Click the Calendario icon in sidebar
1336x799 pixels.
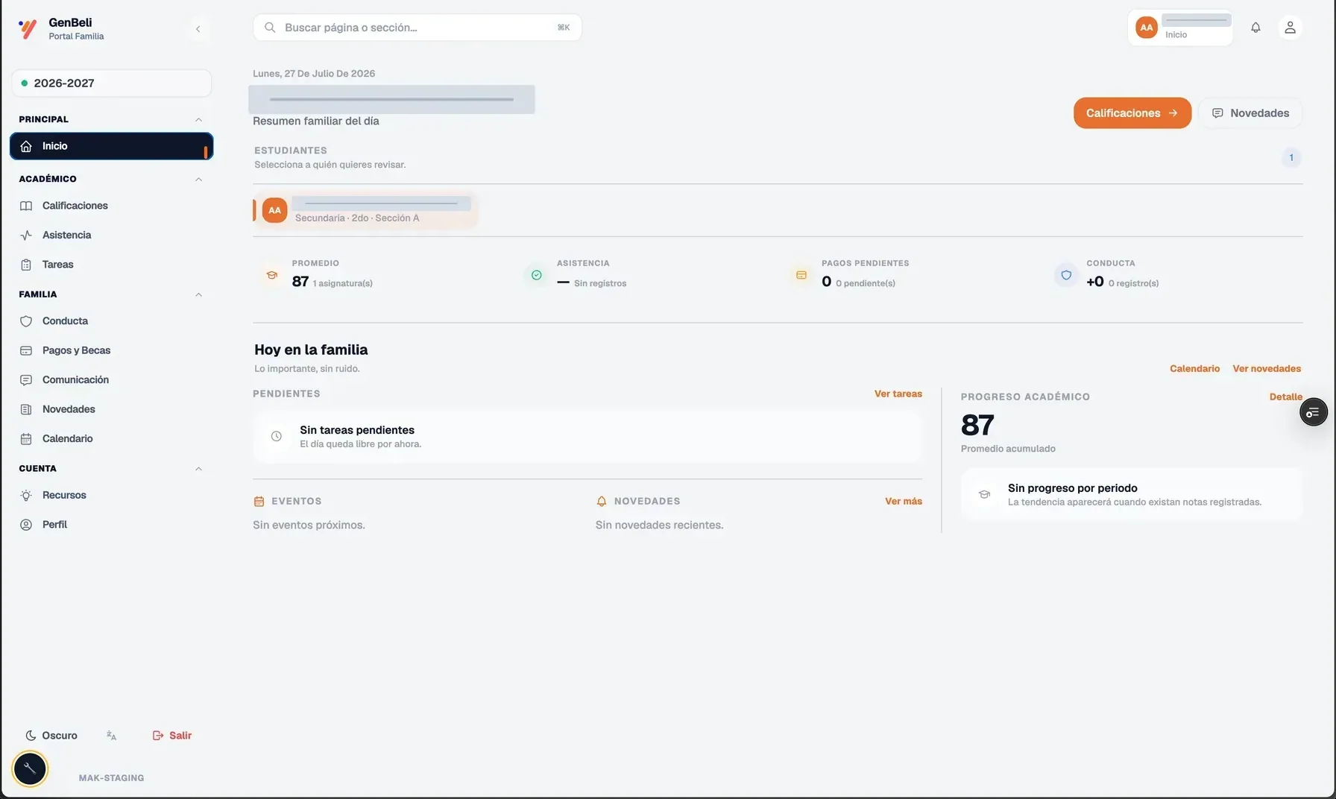click(x=26, y=439)
